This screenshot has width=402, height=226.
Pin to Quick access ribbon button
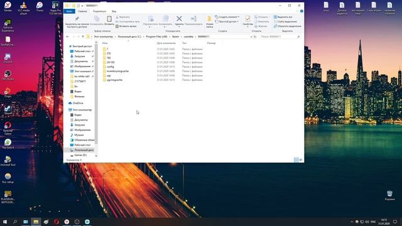[77, 22]
